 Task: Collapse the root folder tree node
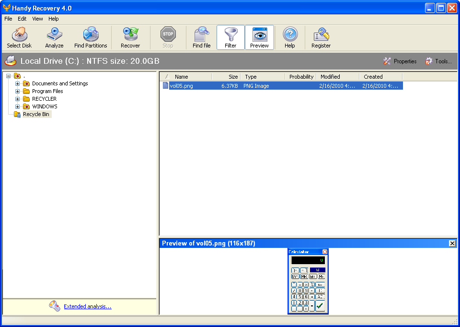tap(9, 76)
